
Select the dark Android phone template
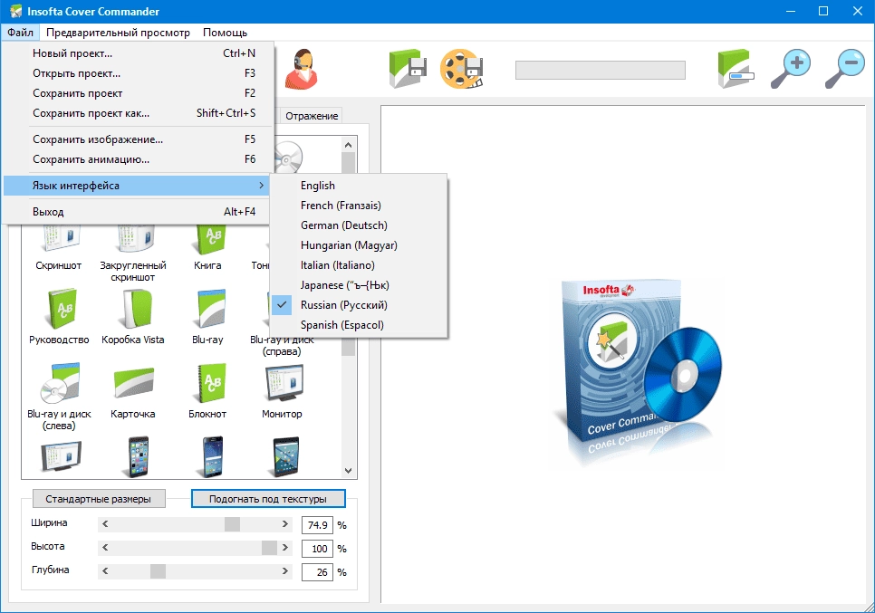[x=213, y=457]
